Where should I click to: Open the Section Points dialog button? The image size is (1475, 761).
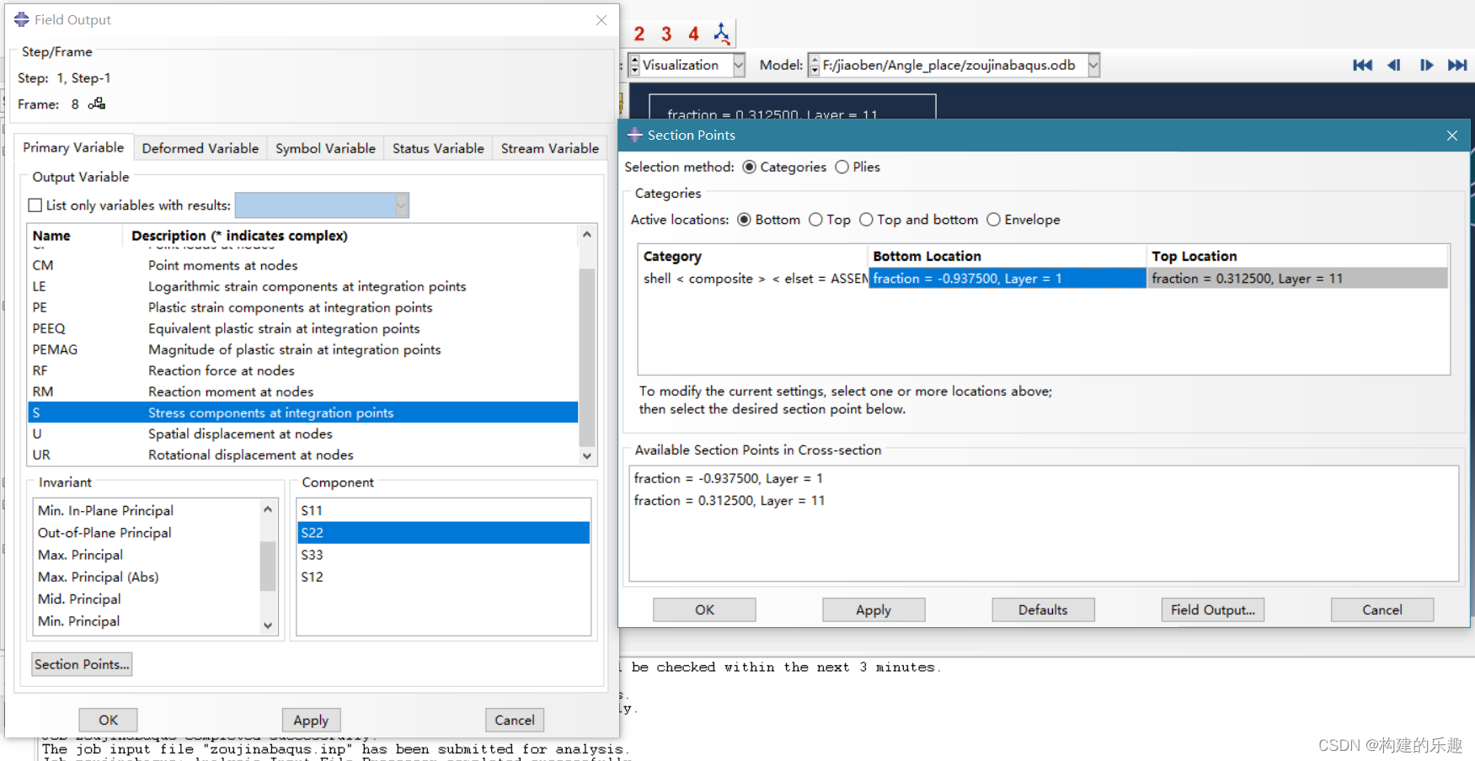(81, 664)
